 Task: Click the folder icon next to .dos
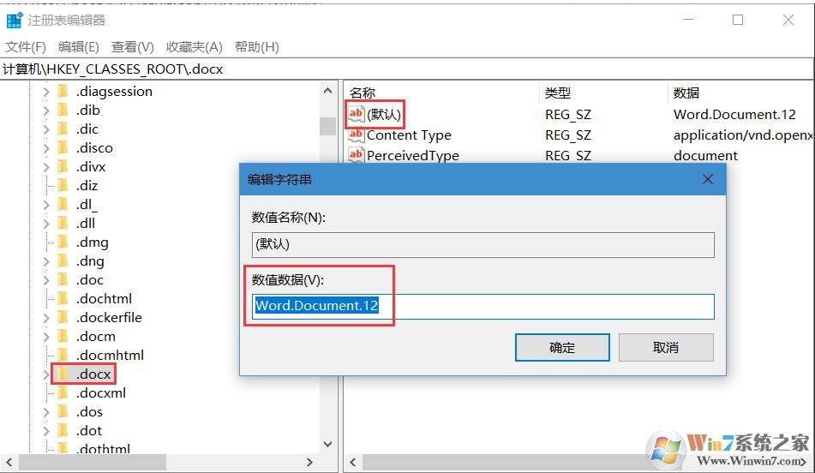tap(63, 411)
